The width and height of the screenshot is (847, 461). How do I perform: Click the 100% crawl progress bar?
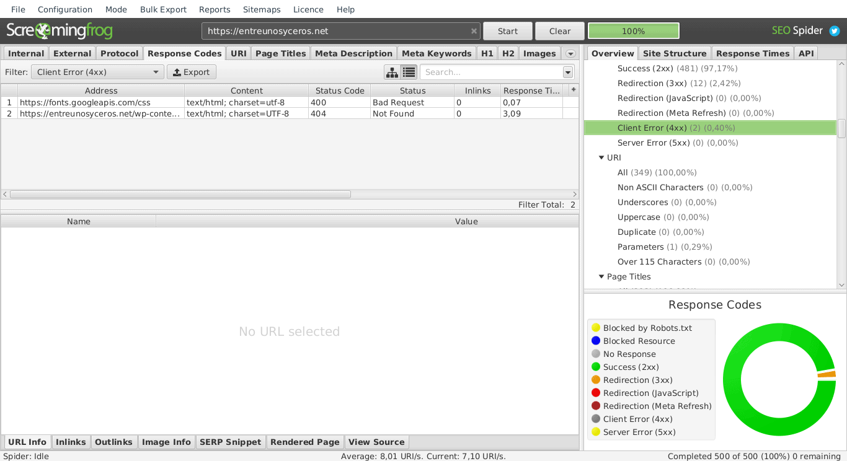click(x=634, y=31)
